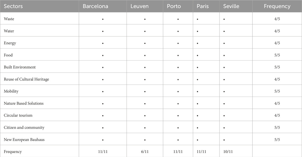Click the Built Environment row label
This screenshot has height=157, width=302.
point(20,67)
